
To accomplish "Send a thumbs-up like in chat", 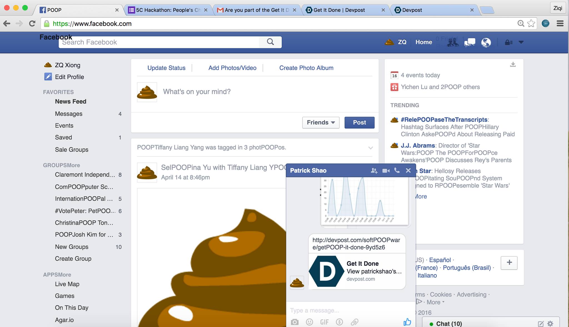I will coord(407,322).
